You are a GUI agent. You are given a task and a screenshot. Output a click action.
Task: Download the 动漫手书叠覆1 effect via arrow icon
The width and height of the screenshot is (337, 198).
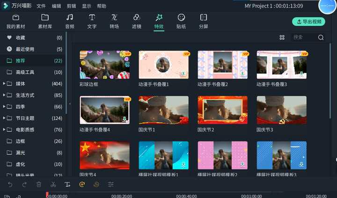coord(183,74)
